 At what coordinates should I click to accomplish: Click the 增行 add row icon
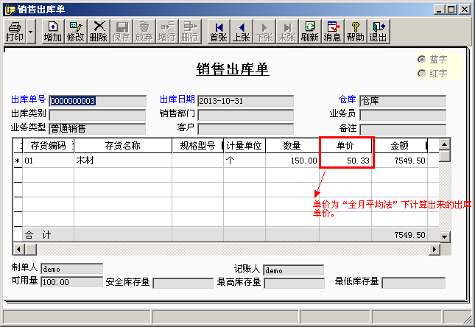[x=167, y=32]
